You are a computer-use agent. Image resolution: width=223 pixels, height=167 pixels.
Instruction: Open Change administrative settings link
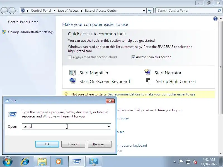(x=31, y=32)
